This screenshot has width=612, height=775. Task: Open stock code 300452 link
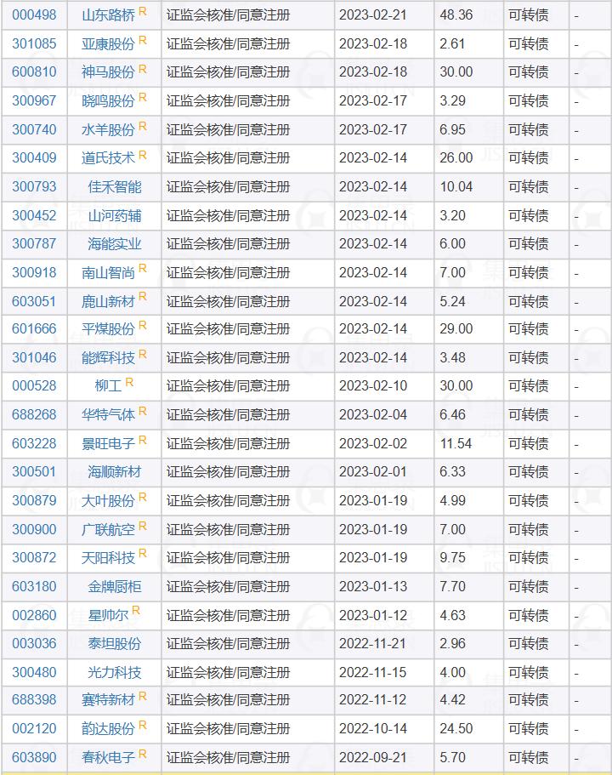pos(34,215)
